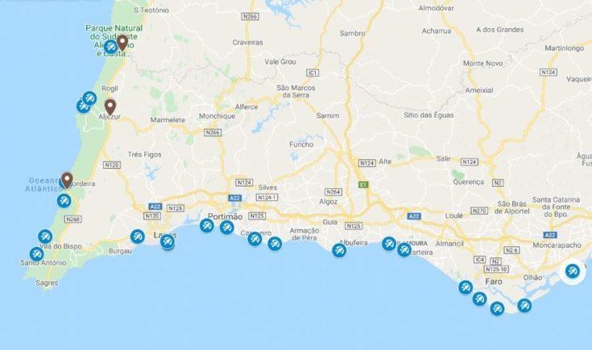Click the brown pin at Bordeira
The image size is (592, 350).
(x=67, y=180)
